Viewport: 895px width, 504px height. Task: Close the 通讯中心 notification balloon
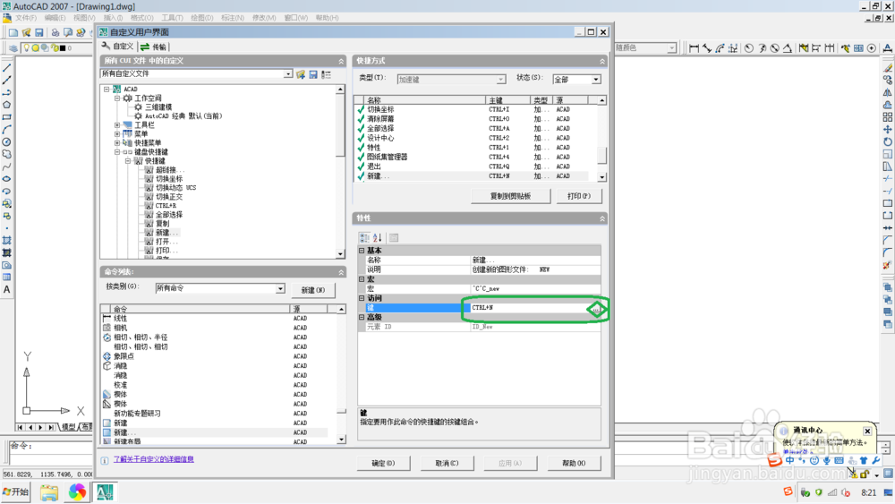coord(867,431)
